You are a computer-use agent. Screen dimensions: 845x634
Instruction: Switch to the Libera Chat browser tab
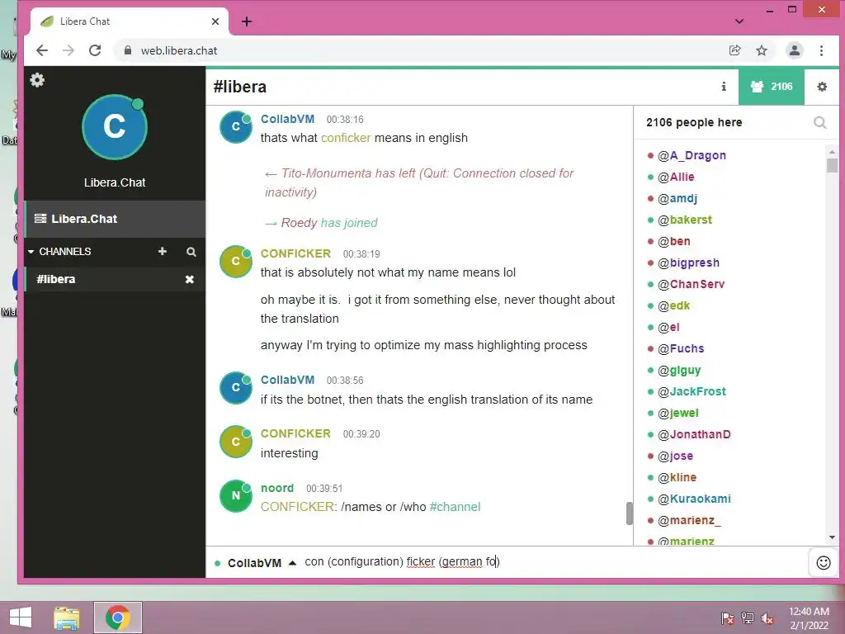pyautogui.click(x=130, y=21)
